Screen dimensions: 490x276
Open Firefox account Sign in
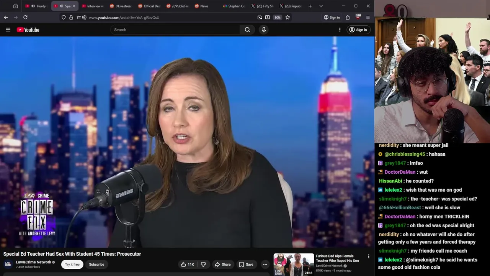[x=332, y=17]
